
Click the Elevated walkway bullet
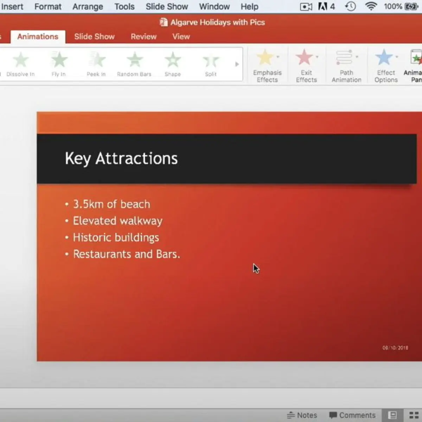(x=117, y=221)
